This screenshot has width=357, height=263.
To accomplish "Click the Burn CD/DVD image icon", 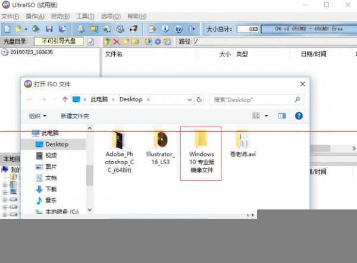I will 133,29.
